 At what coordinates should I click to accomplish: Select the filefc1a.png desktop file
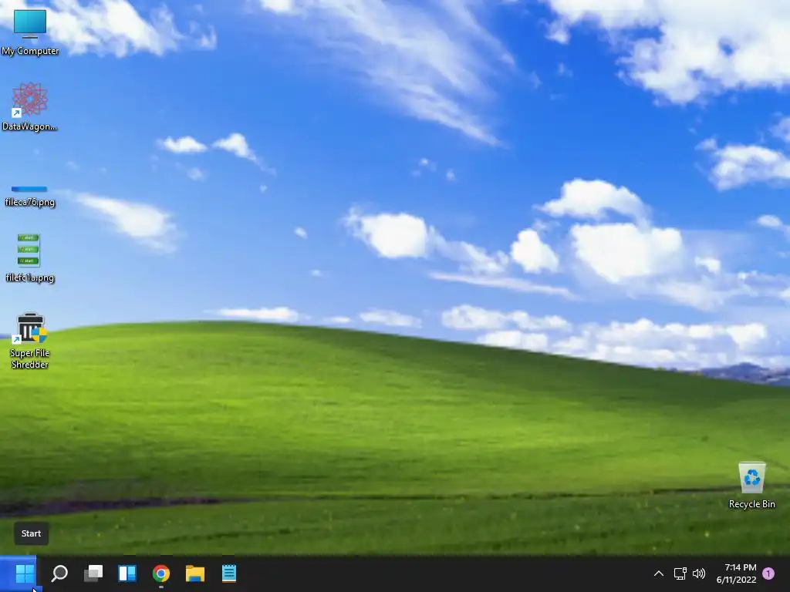click(30, 257)
